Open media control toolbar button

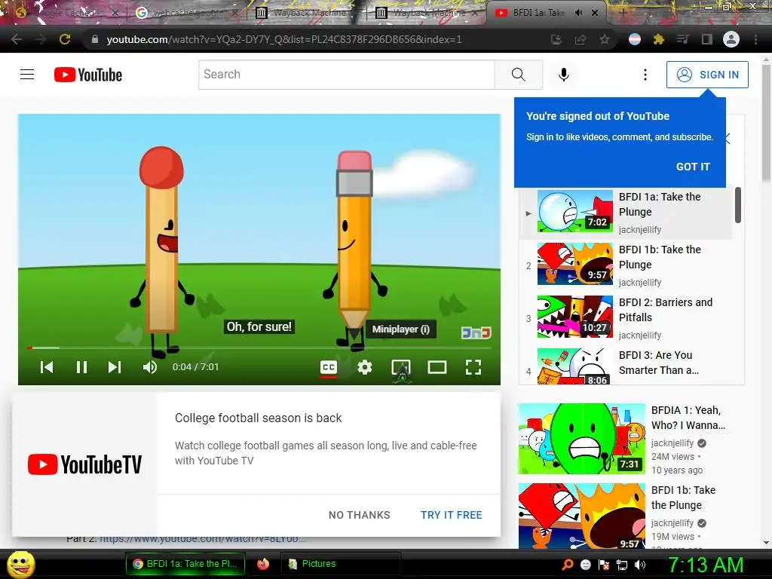tap(682, 39)
